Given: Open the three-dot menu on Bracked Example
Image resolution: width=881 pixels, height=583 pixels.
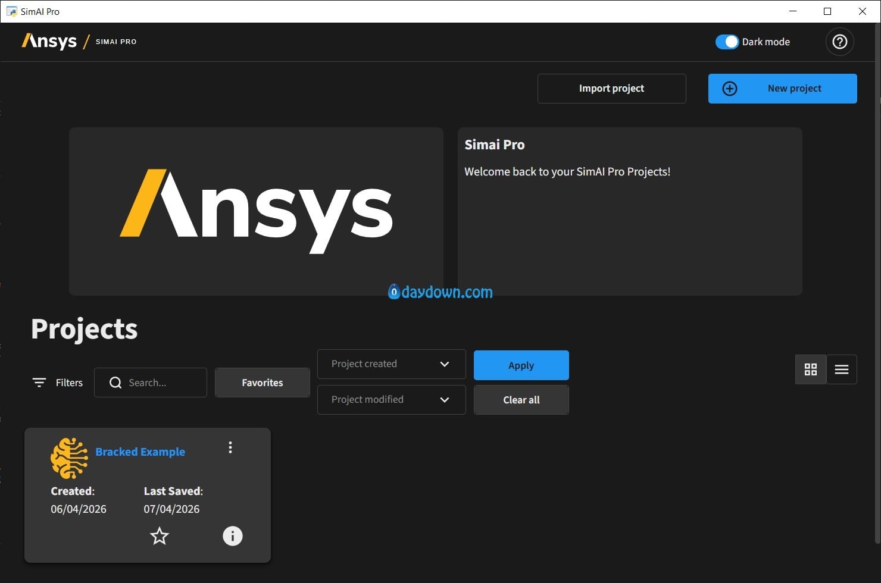Looking at the screenshot, I should [230, 448].
